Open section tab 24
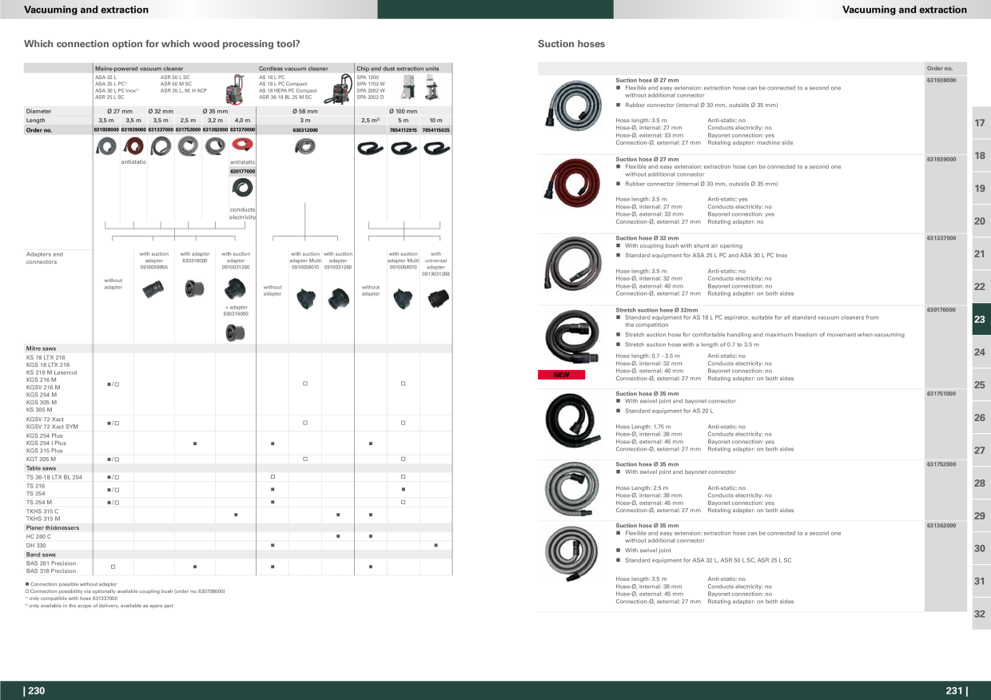Viewport: 991px width, 700px height. (x=981, y=352)
